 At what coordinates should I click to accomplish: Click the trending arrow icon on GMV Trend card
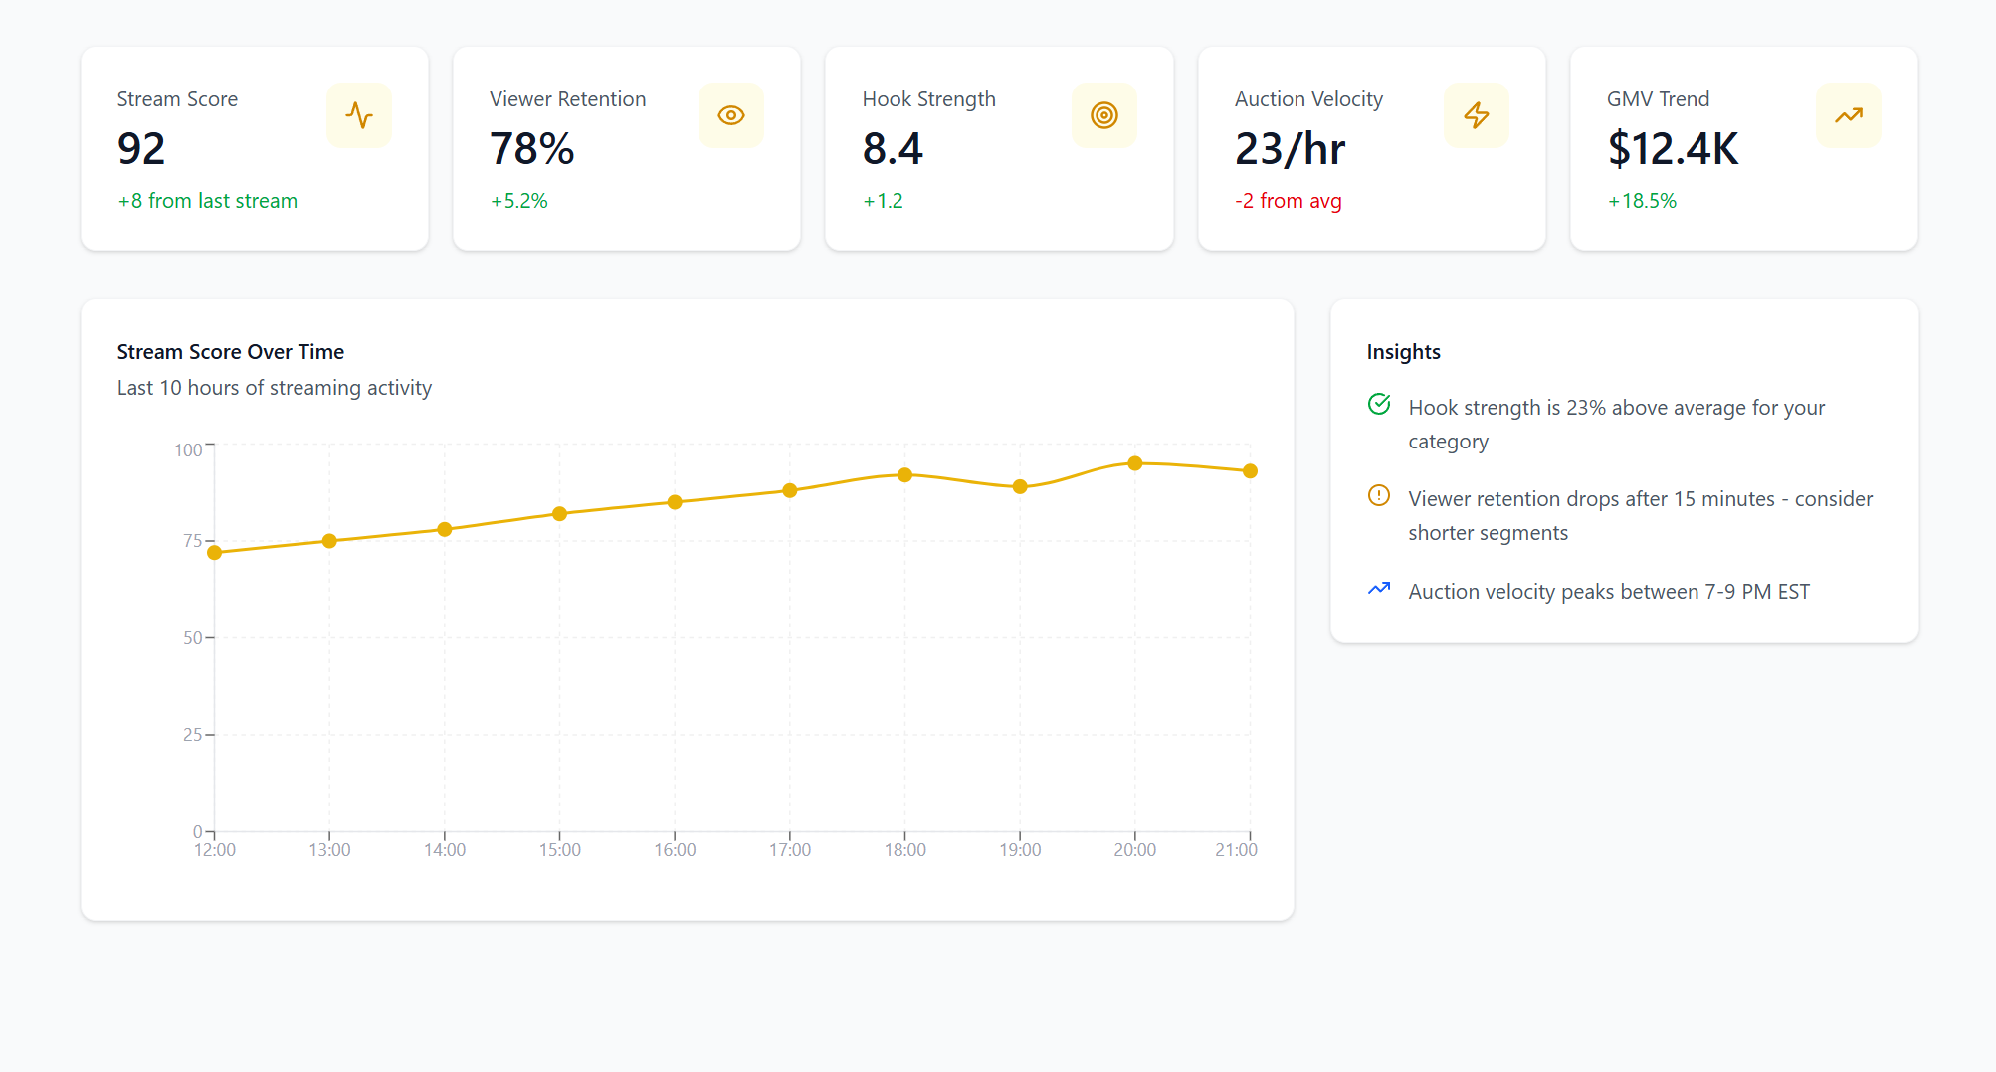click(1849, 115)
